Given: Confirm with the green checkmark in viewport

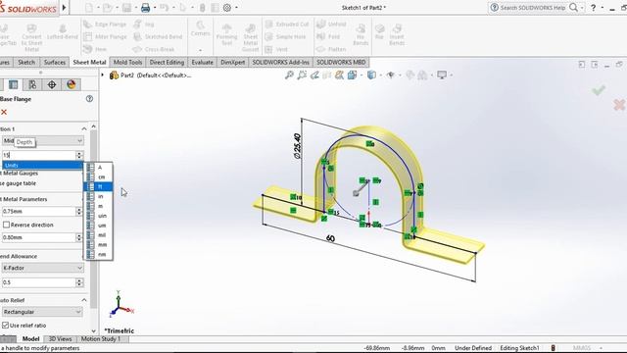Looking at the screenshot, I should [599, 90].
